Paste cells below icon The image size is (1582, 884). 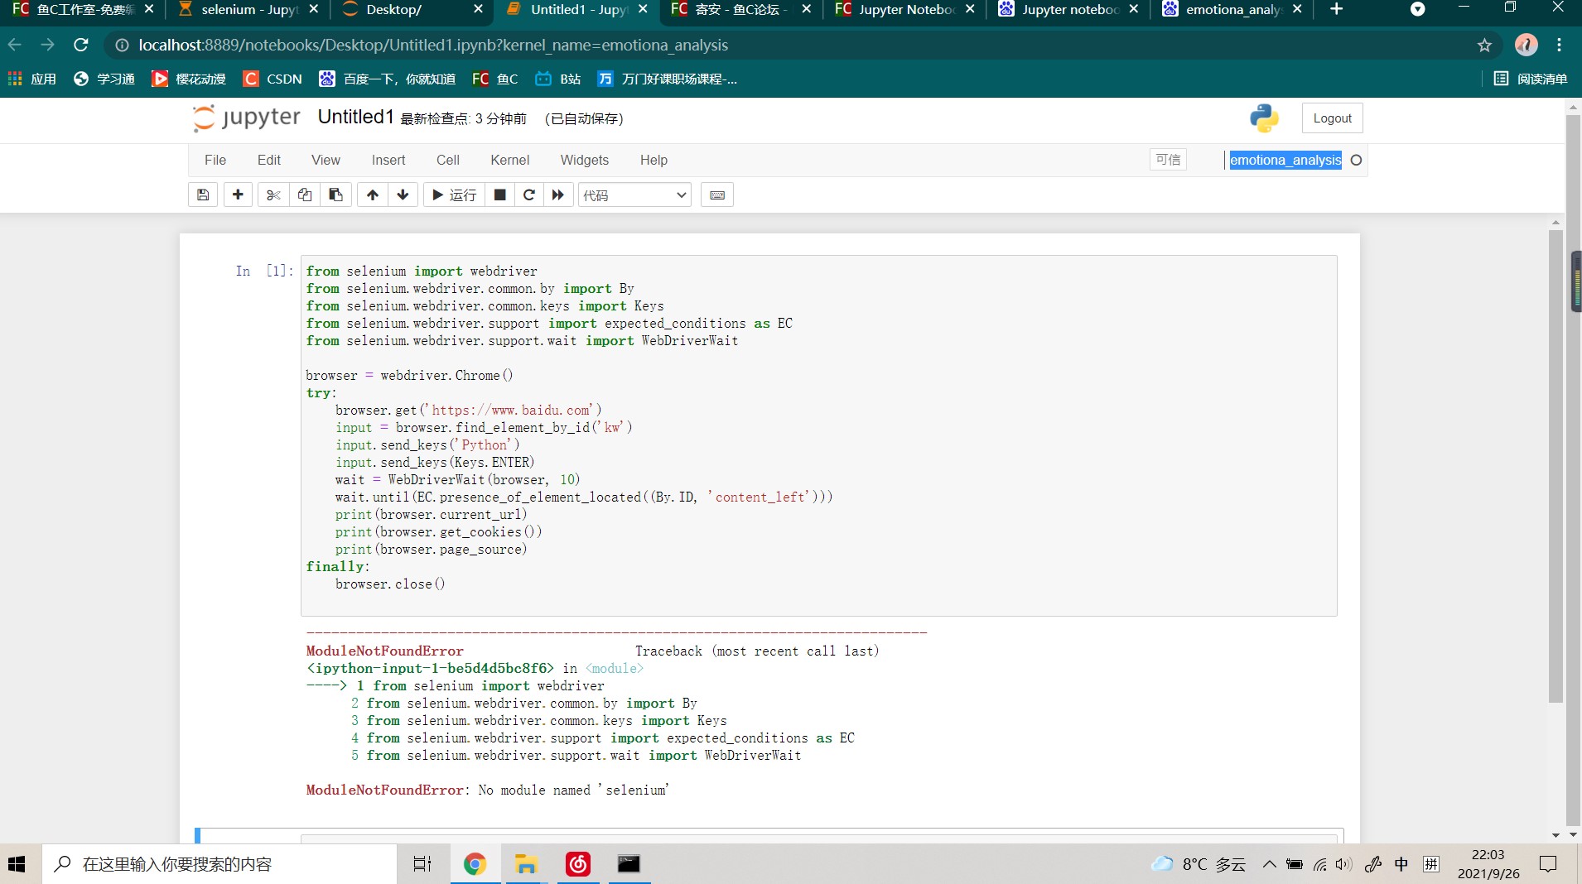335,195
